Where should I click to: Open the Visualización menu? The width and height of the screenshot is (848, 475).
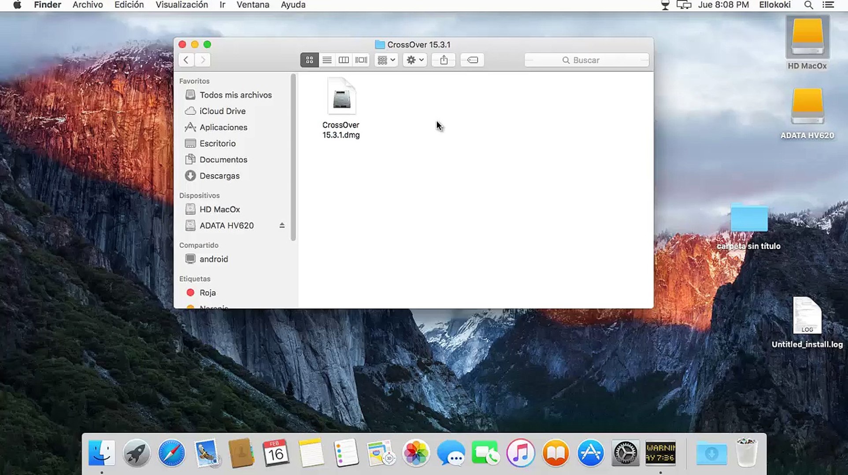click(x=181, y=5)
